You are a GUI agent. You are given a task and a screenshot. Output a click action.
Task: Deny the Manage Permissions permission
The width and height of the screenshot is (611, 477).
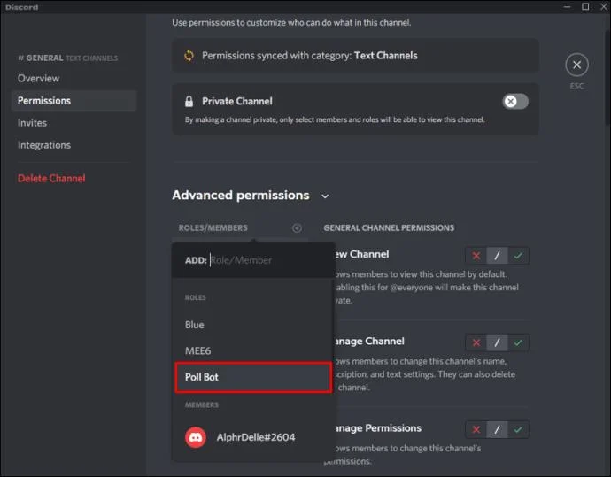476,429
